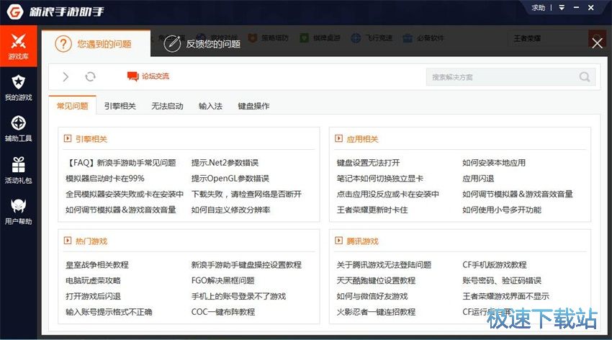Click 飞行竞速 category in background bar

372,38
